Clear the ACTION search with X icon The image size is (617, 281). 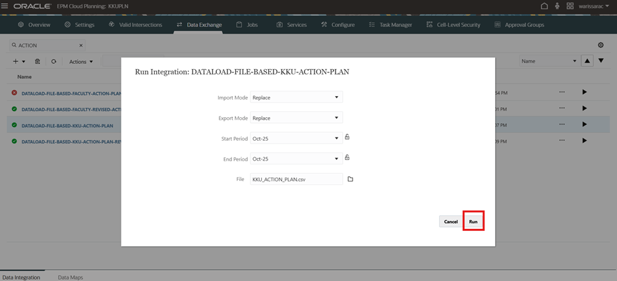coord(81,45)
